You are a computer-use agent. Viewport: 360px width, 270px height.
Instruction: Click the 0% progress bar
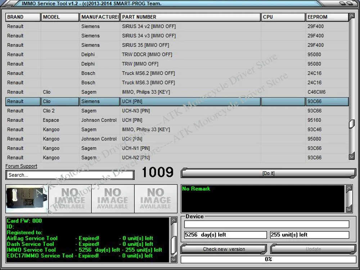pyautogui.click(x=269, y=260)
